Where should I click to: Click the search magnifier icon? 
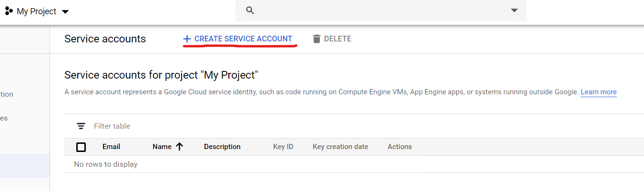(250, 10)
